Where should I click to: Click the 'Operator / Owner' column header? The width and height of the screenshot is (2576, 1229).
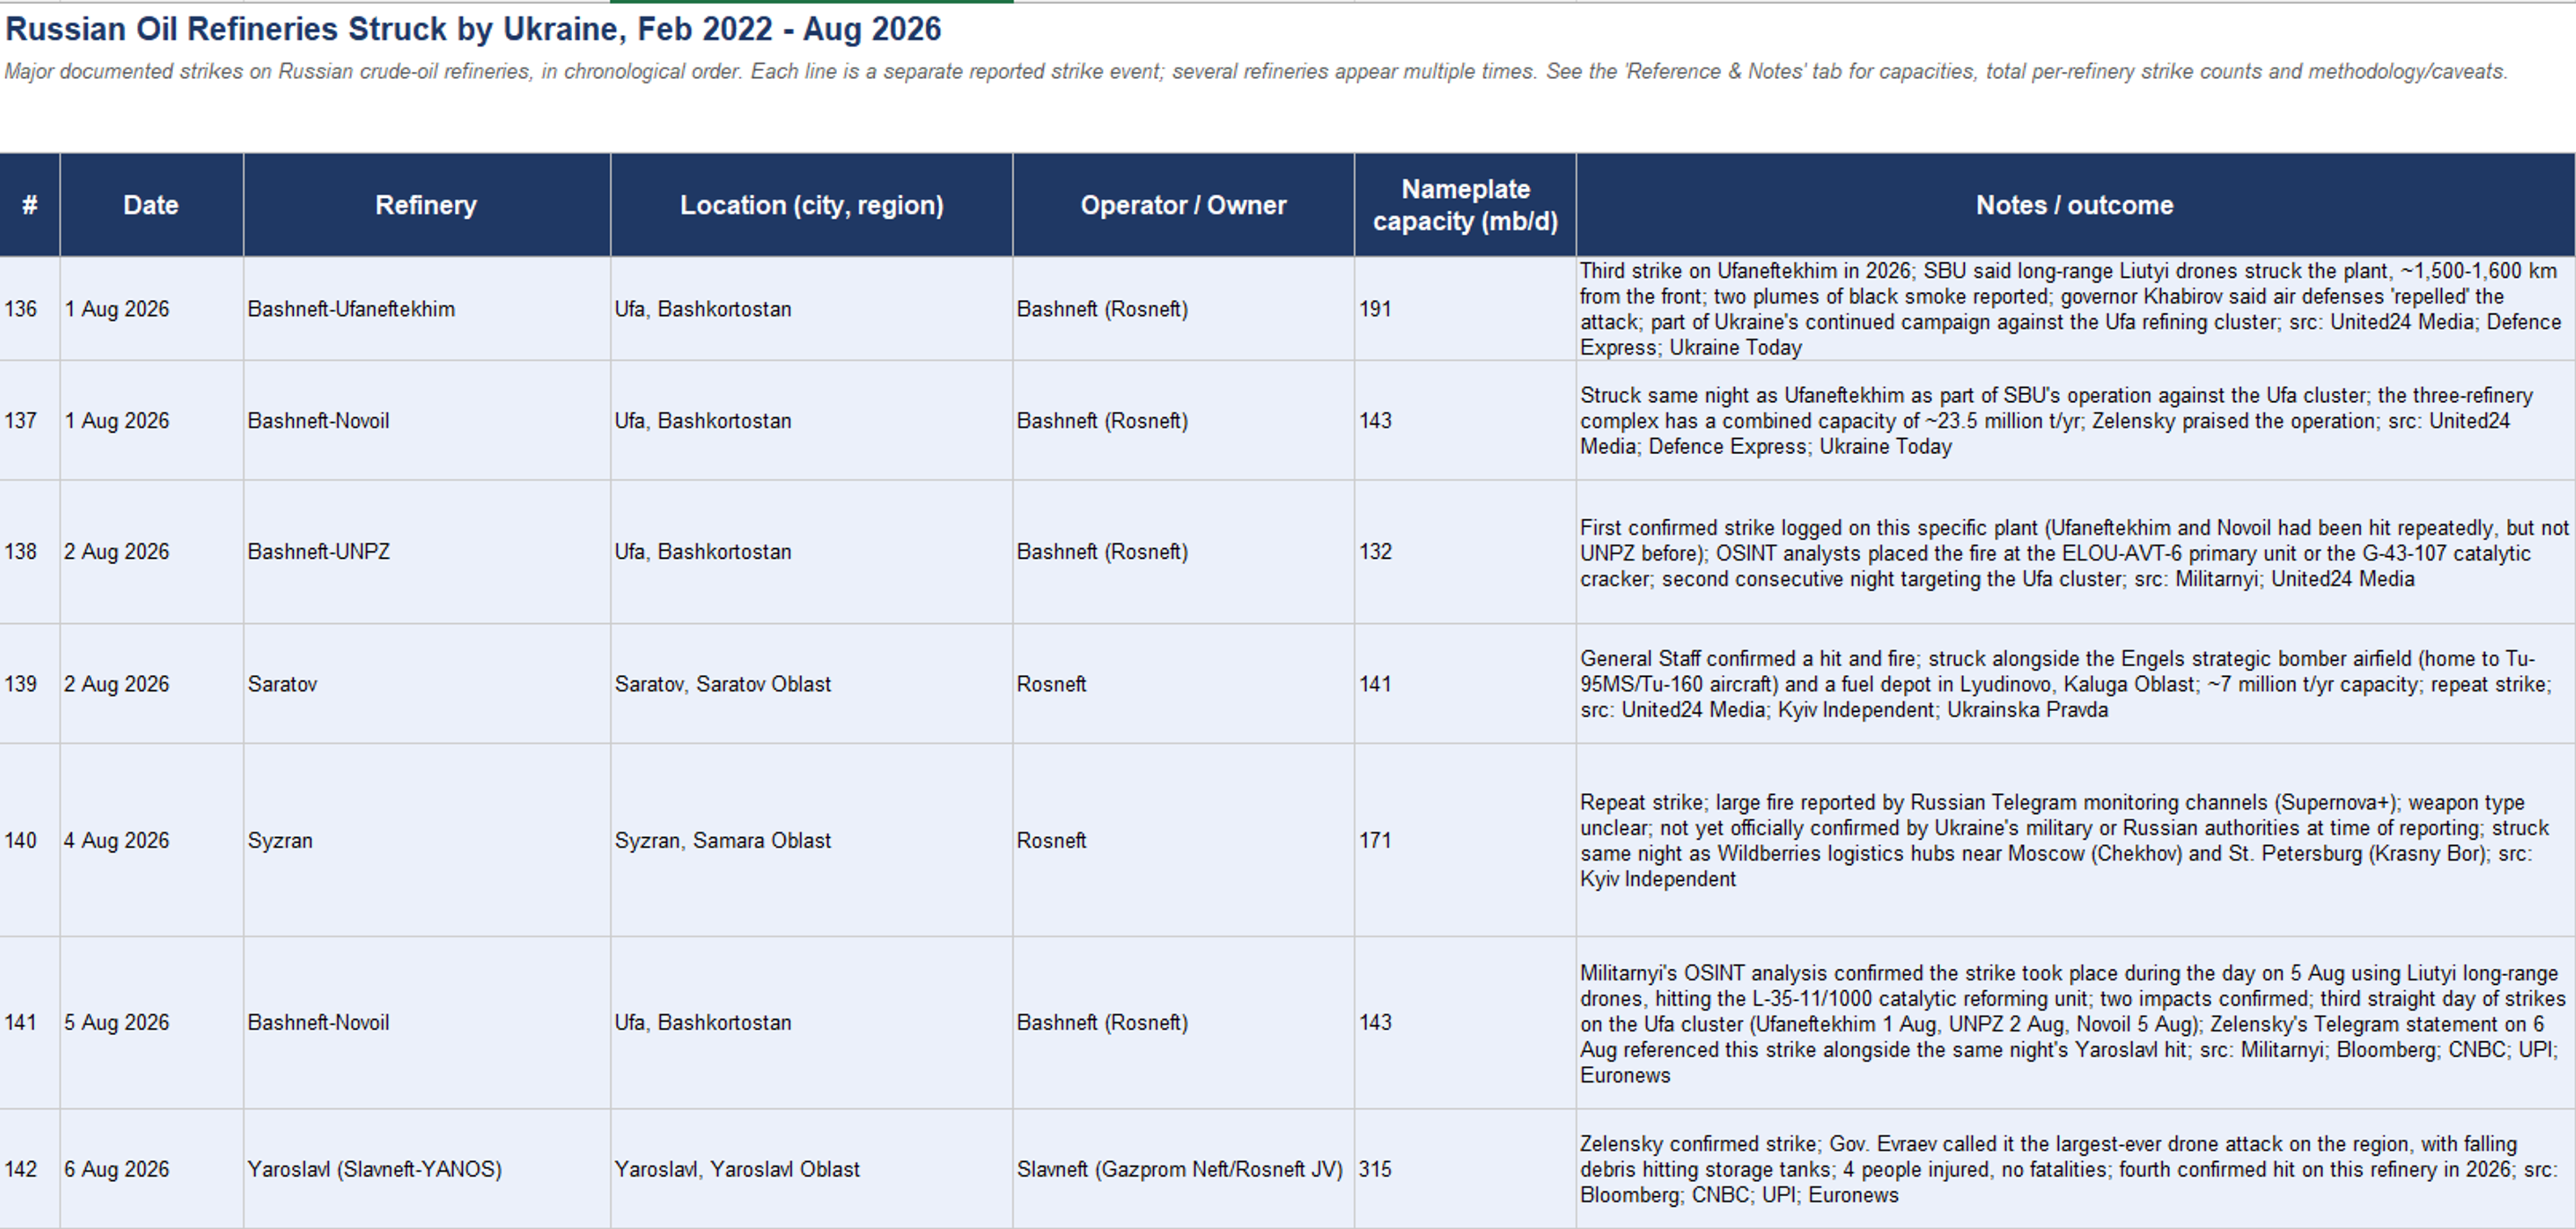point(1183,205)
